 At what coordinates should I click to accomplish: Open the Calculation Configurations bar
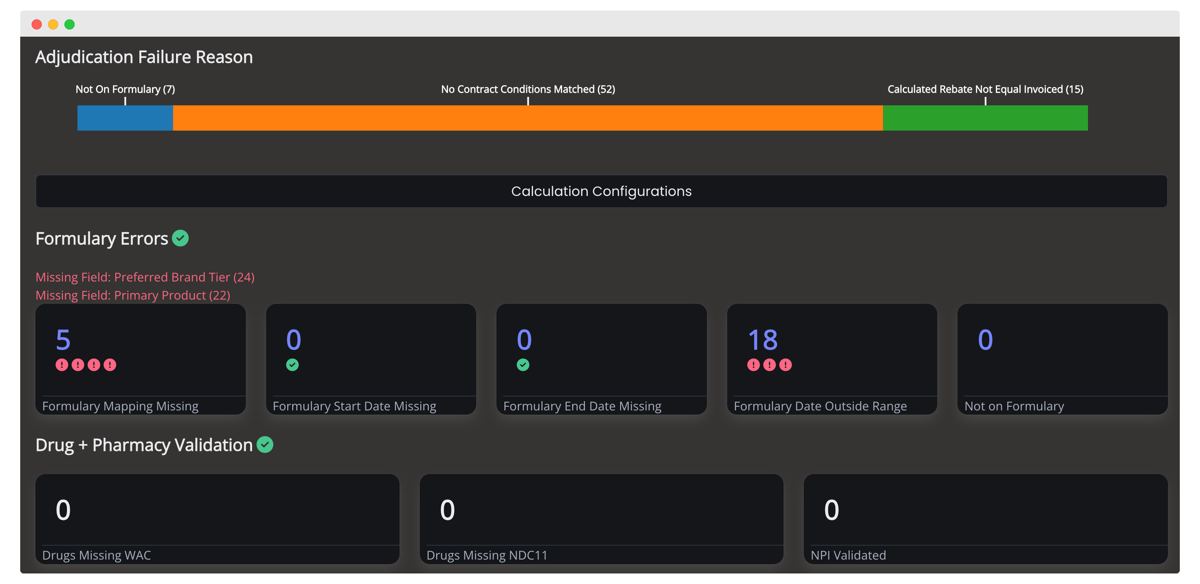point(601,191)
